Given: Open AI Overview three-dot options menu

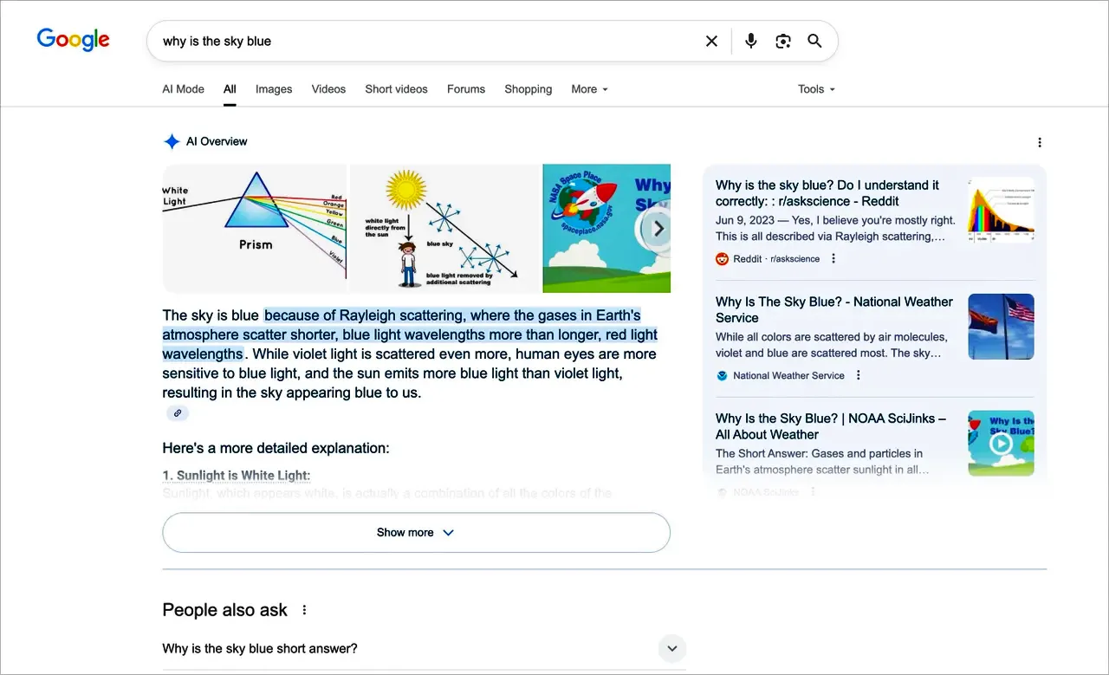Looking at the screenshot, I should coord(1040,142).
